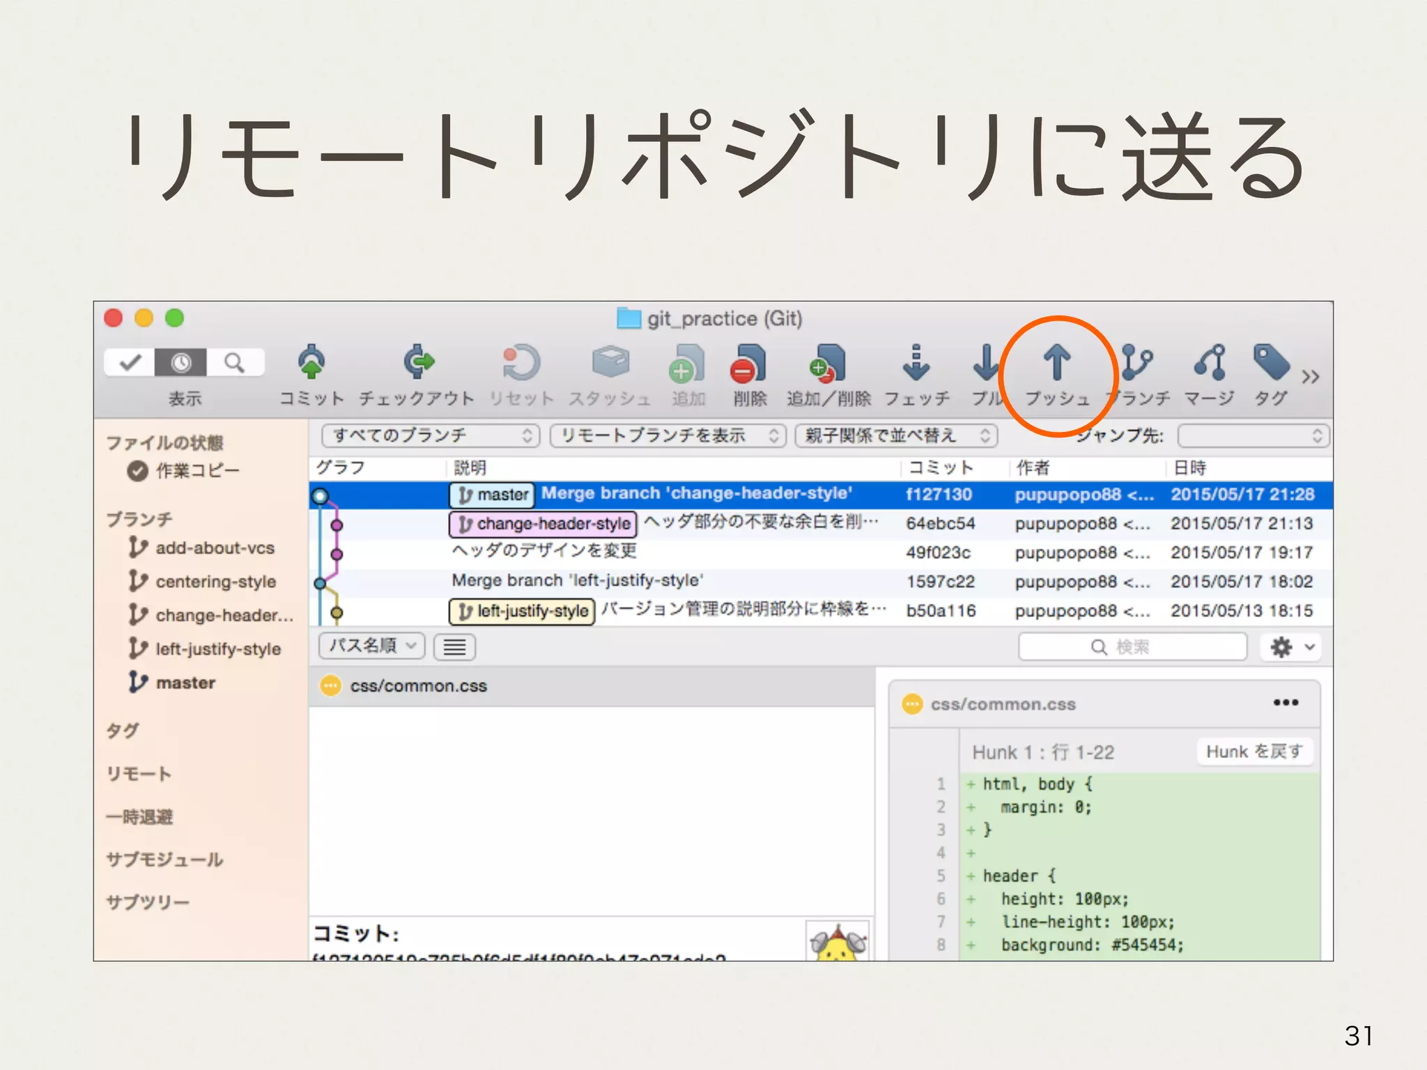Viewport: 1427px width, 1070px height.
Task: Click the フェッチ (Fetch) toolbar icon
Action: (x=916, y=364)
